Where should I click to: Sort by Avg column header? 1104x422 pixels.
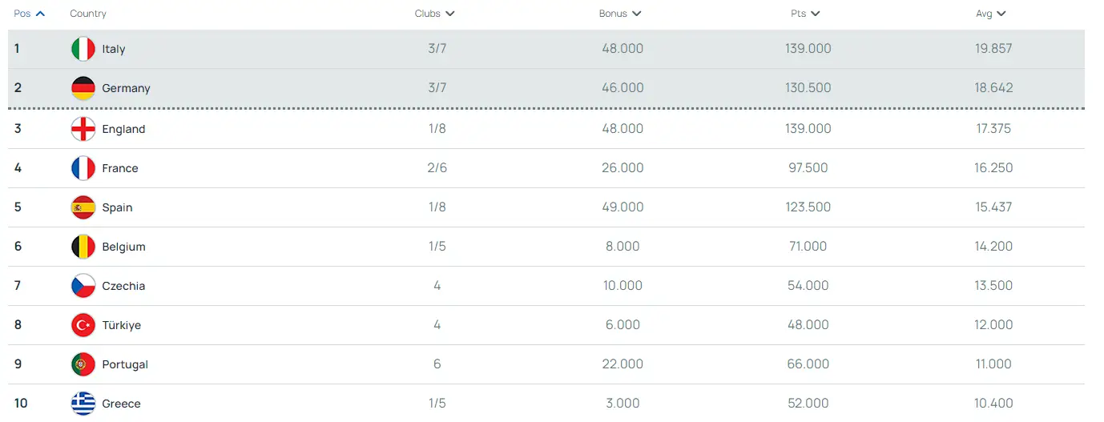coord(991,14)
